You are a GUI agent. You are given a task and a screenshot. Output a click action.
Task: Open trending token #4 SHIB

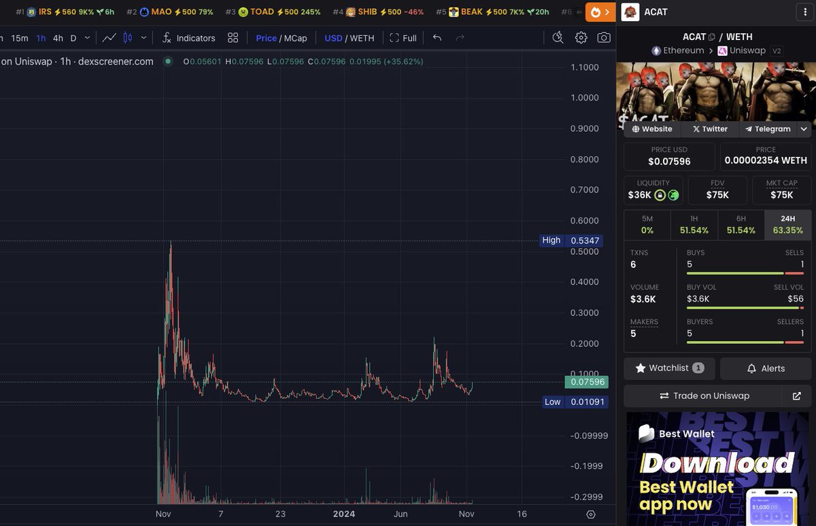click(379, 12)
